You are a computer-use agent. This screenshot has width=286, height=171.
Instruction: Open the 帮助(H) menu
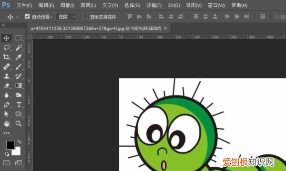(x=239, y=5)
